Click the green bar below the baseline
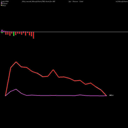The height and width of the screenshot is (128, 128). (x=14, y=34)
